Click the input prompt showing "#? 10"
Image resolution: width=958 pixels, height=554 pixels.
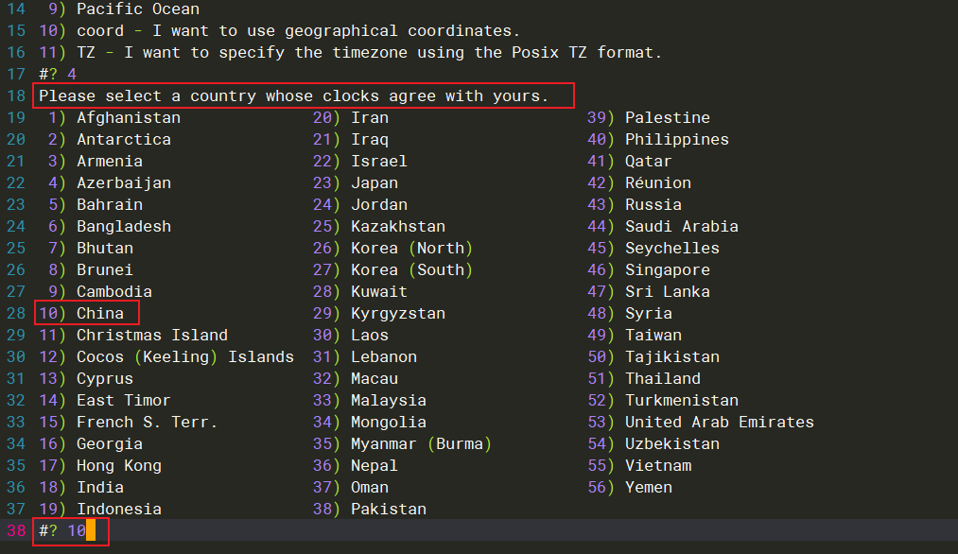point(62,531)
